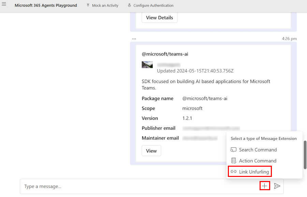307x197 pixels.
Task: Click the vertical chat scrollbar
Action: (x=305, y=154)
